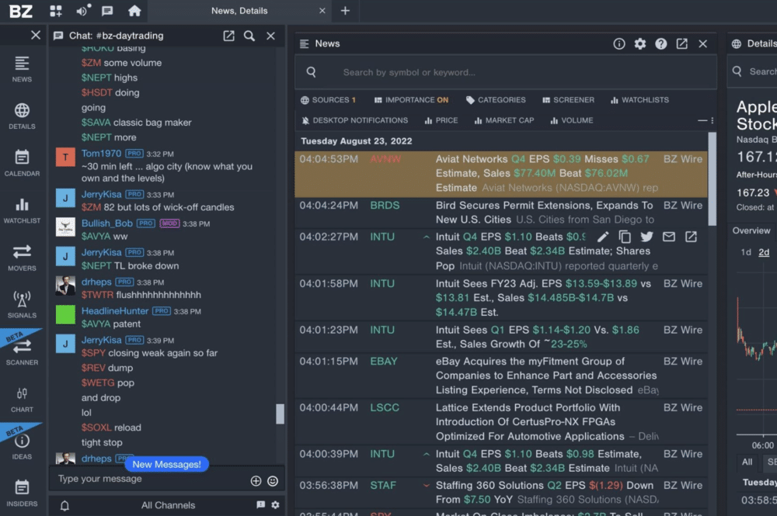Toggle Desktop Notifications
Screen dimensions: 777x516
click(x=355, y=121)
